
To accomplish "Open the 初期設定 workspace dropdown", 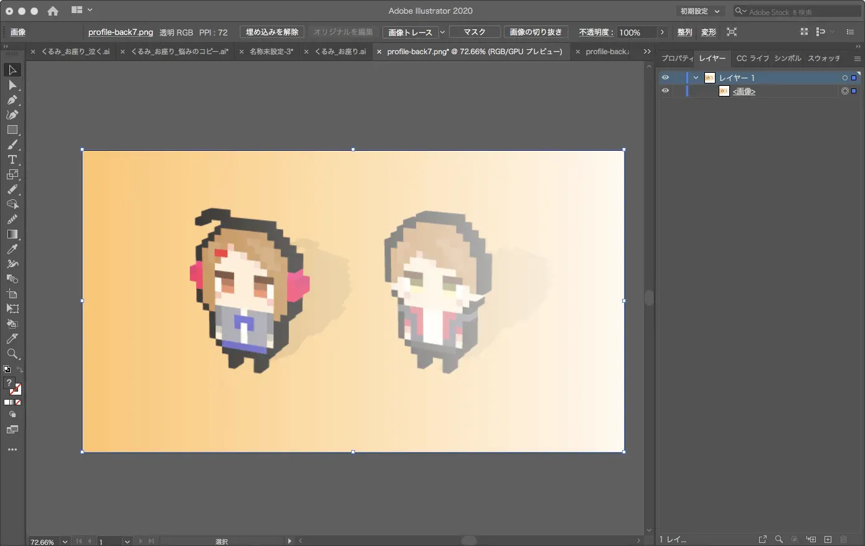I will point(701,11).
